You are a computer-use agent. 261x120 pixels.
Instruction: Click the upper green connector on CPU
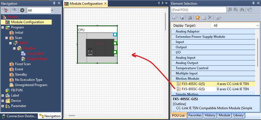click(115, 43)
